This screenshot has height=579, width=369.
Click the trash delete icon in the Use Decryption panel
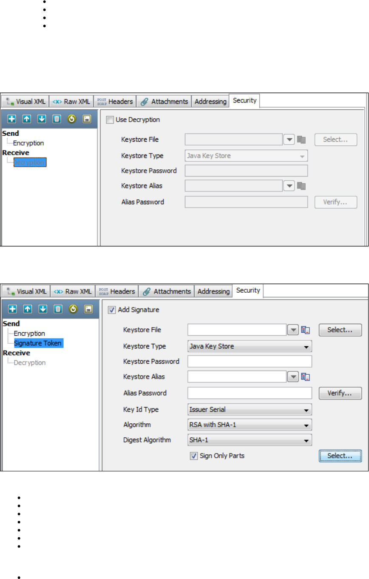tap(57, 119)
